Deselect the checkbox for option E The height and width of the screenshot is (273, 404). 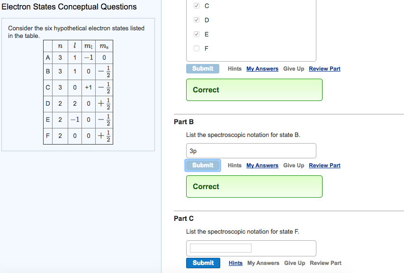tap(197, 34)
